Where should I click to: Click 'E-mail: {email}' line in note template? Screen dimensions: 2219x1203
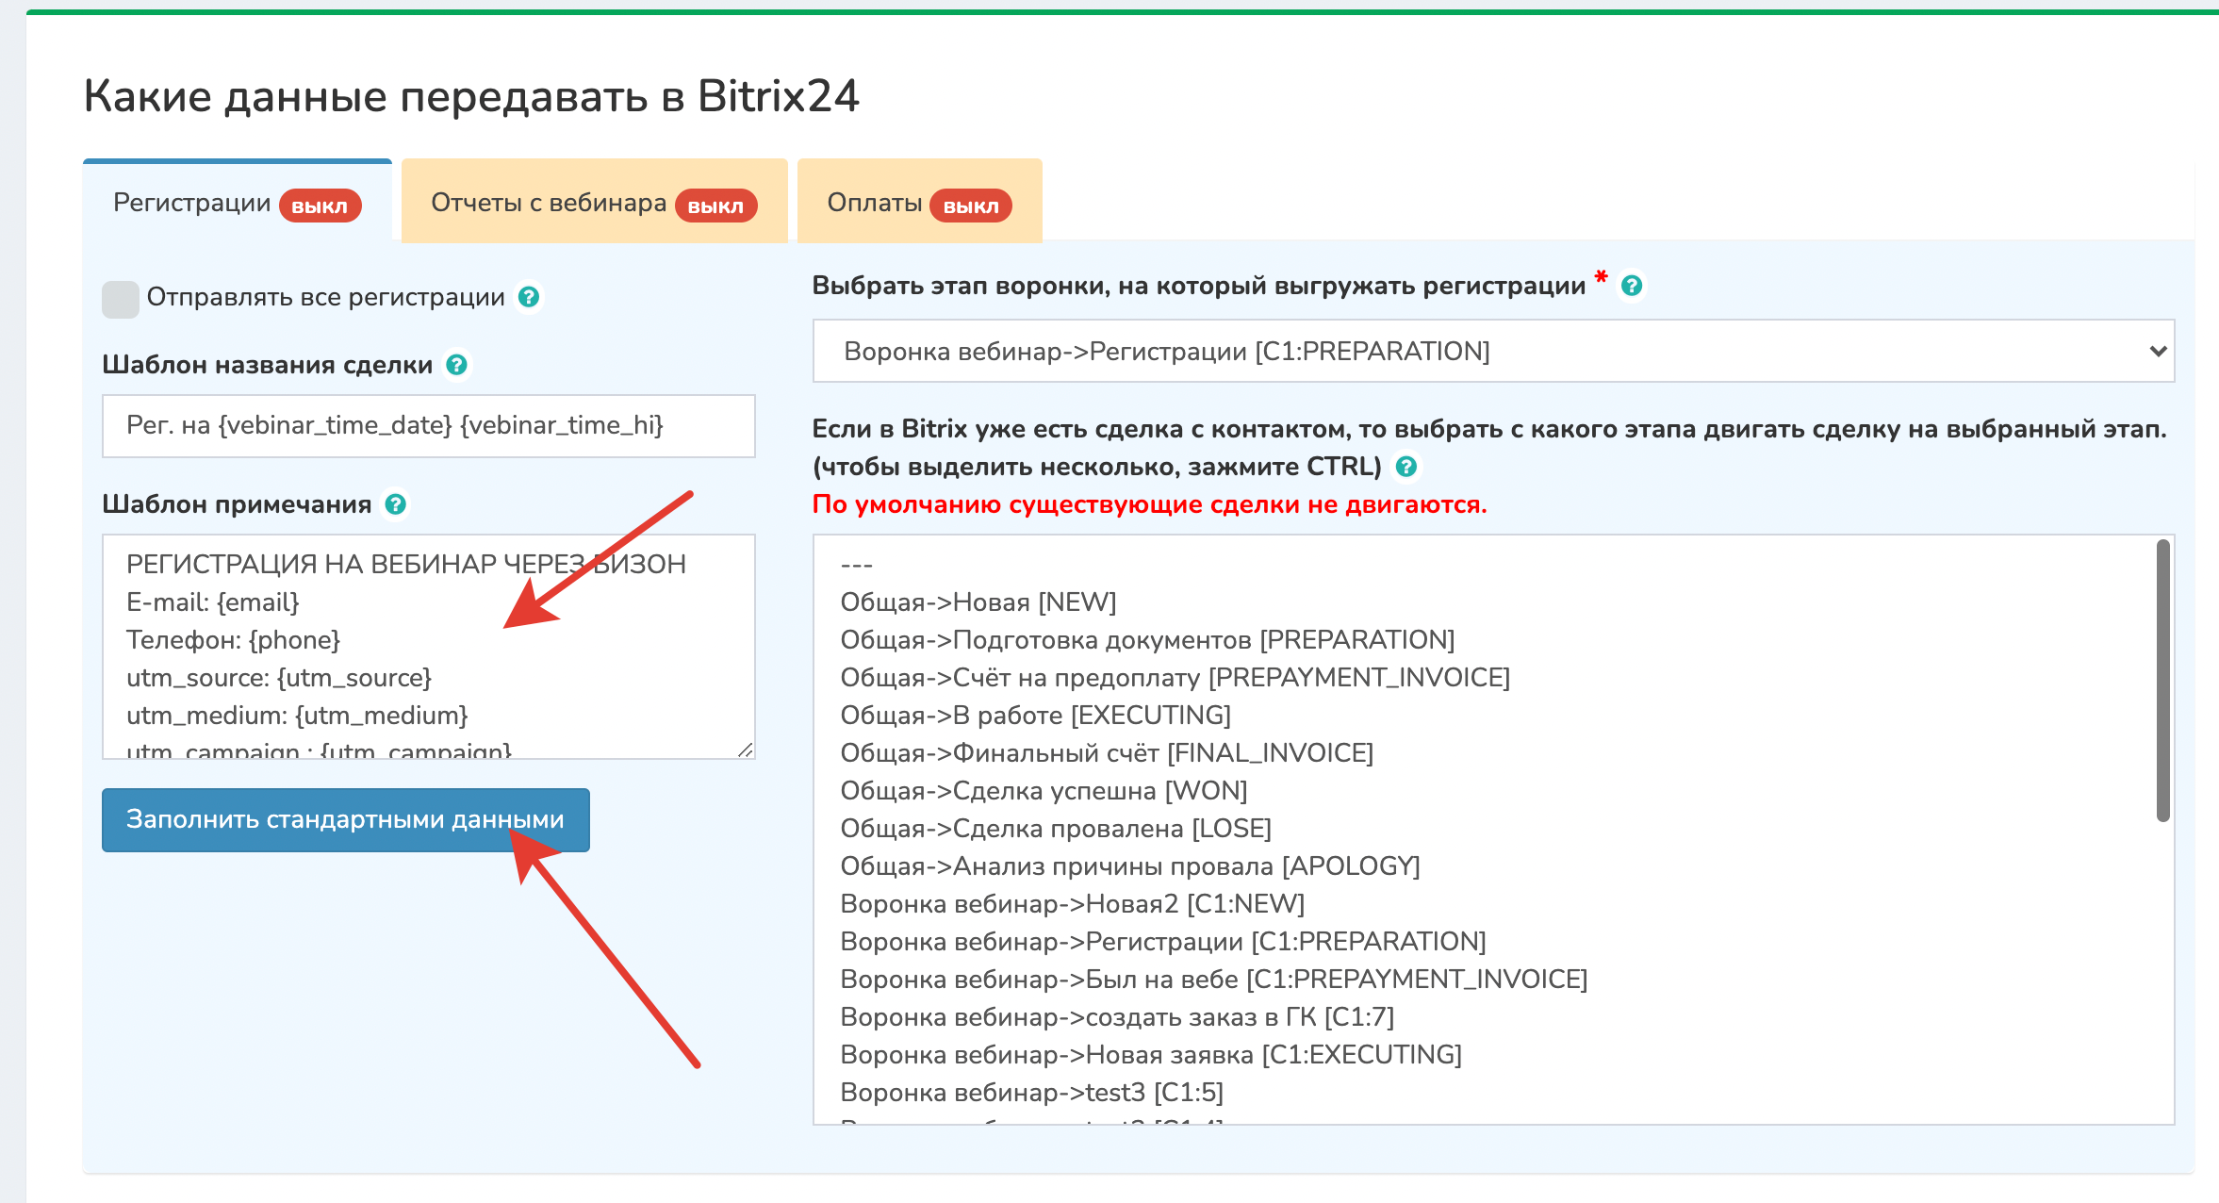point(213,602)
